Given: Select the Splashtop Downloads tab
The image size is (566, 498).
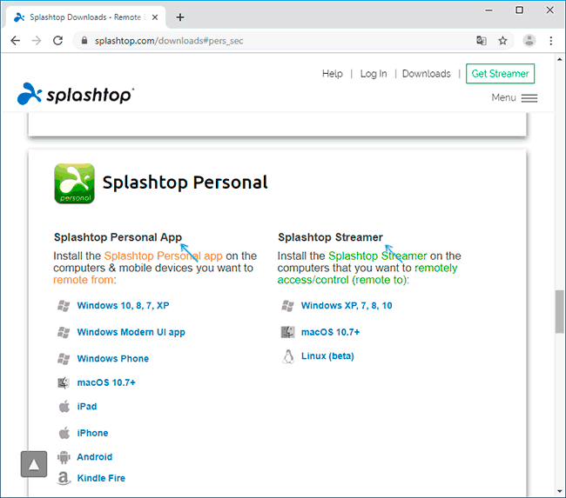Looking at the screenshot, I should (x=86, y=17).
